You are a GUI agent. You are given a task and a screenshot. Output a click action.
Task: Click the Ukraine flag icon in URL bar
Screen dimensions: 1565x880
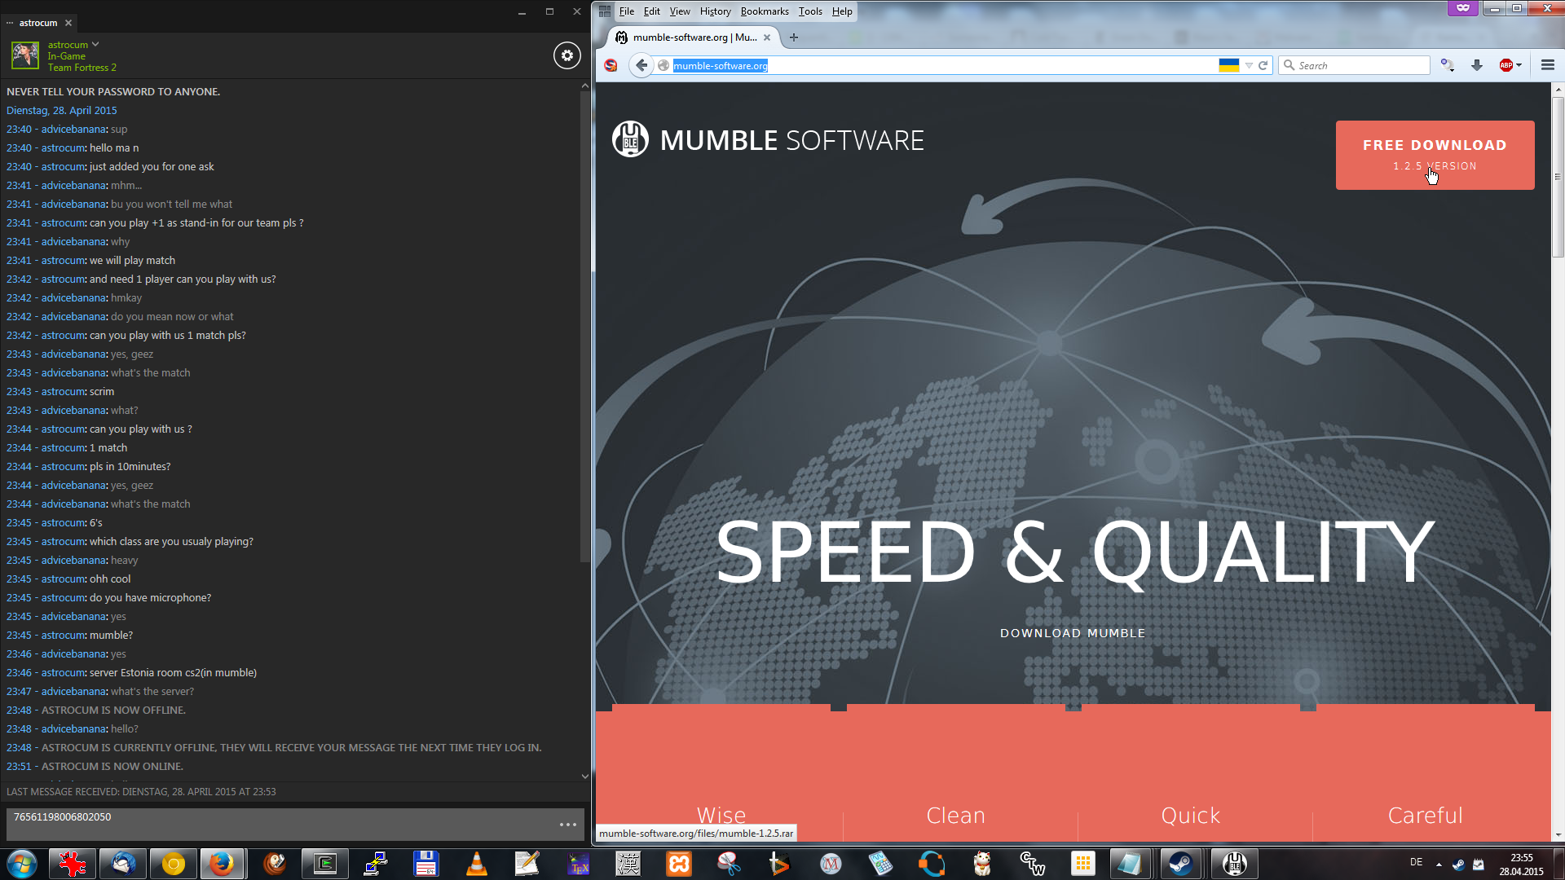point(1228,65)
